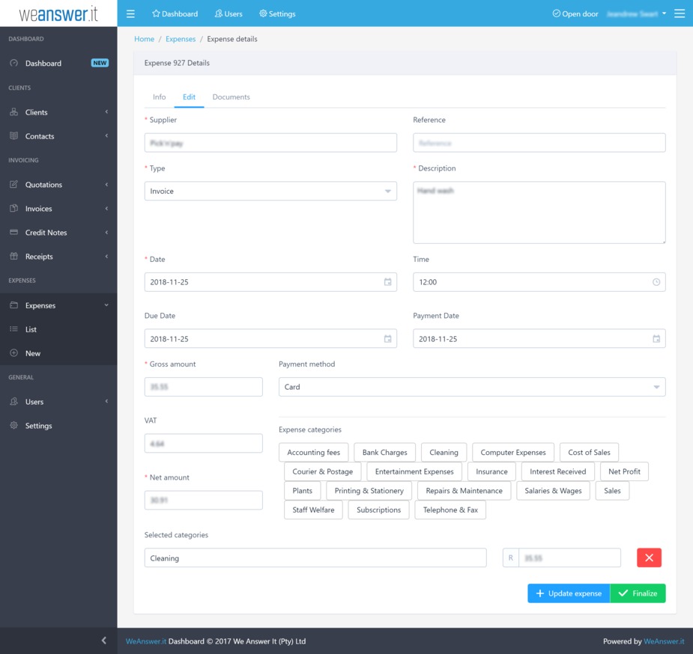Expand the Invoices submenu chevron
The width and height of the screenshot is (693, 654).
point(106,208)
